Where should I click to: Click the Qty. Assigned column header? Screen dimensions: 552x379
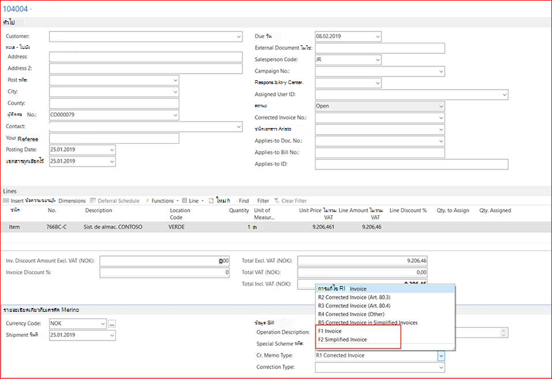[x=495, y=211]
